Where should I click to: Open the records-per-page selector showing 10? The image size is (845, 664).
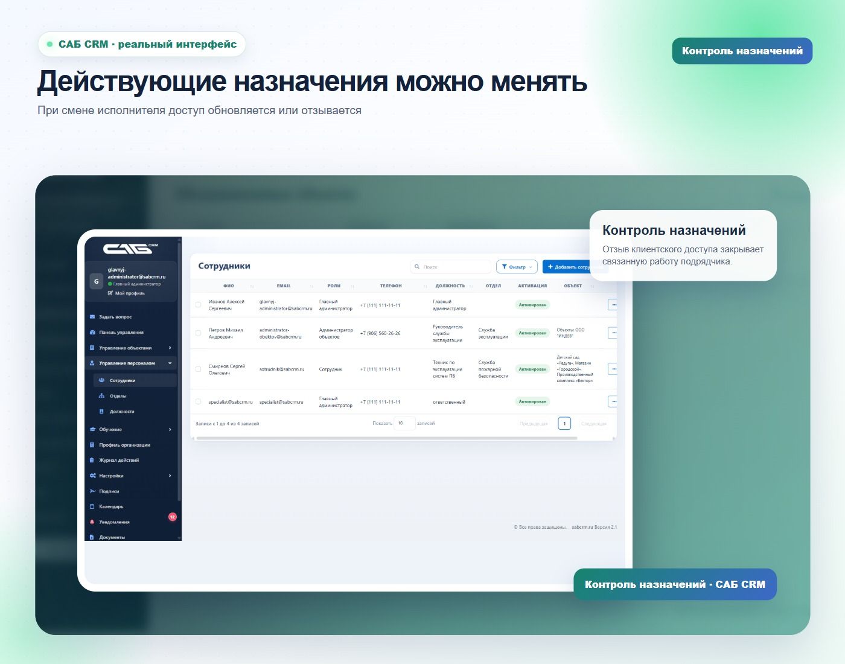[404, 423]
